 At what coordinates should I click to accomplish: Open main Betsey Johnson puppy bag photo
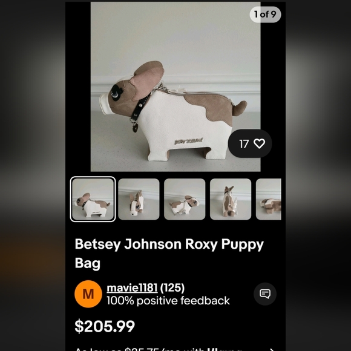[x=175, y=87]
